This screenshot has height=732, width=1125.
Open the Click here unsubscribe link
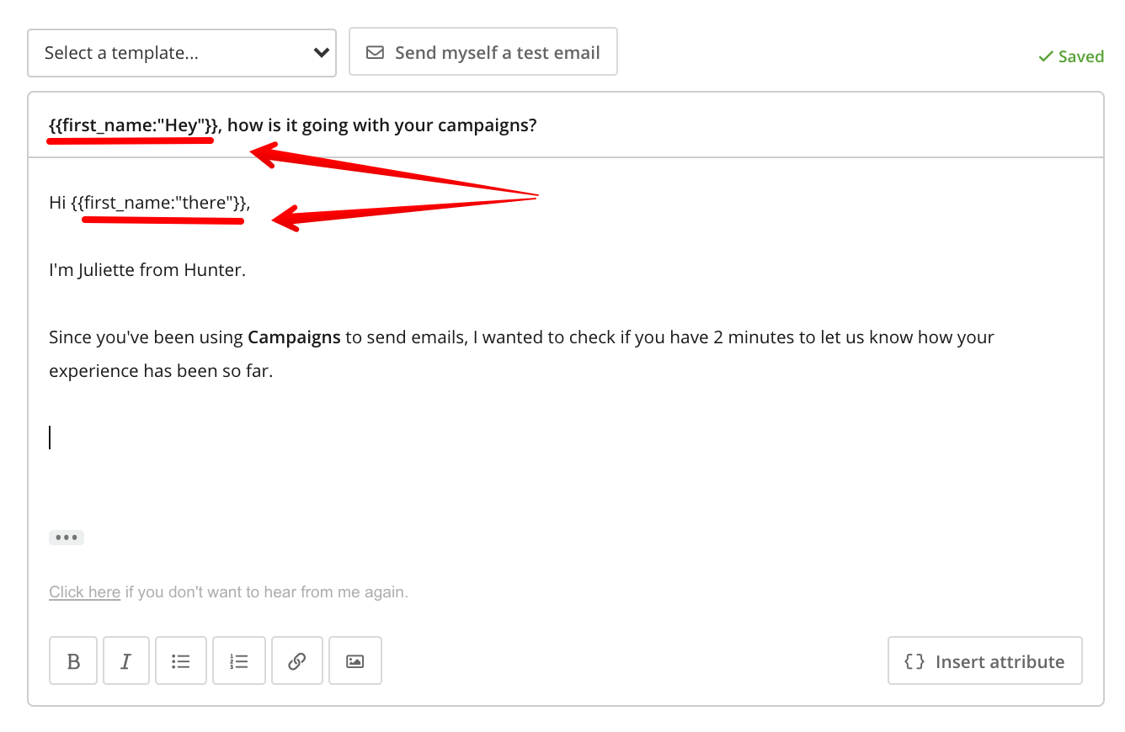[84, 591]
